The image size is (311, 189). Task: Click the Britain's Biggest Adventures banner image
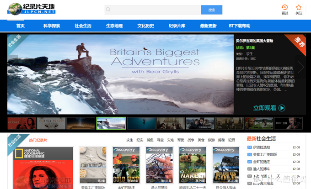point(120,74)
